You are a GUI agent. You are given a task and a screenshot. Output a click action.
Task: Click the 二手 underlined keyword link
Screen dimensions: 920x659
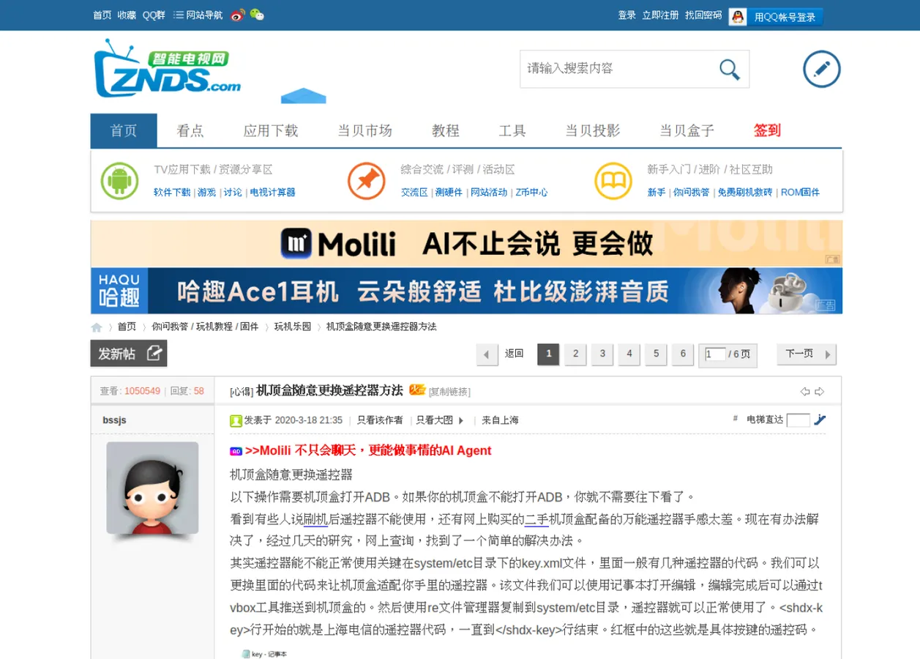click(536, 519)
